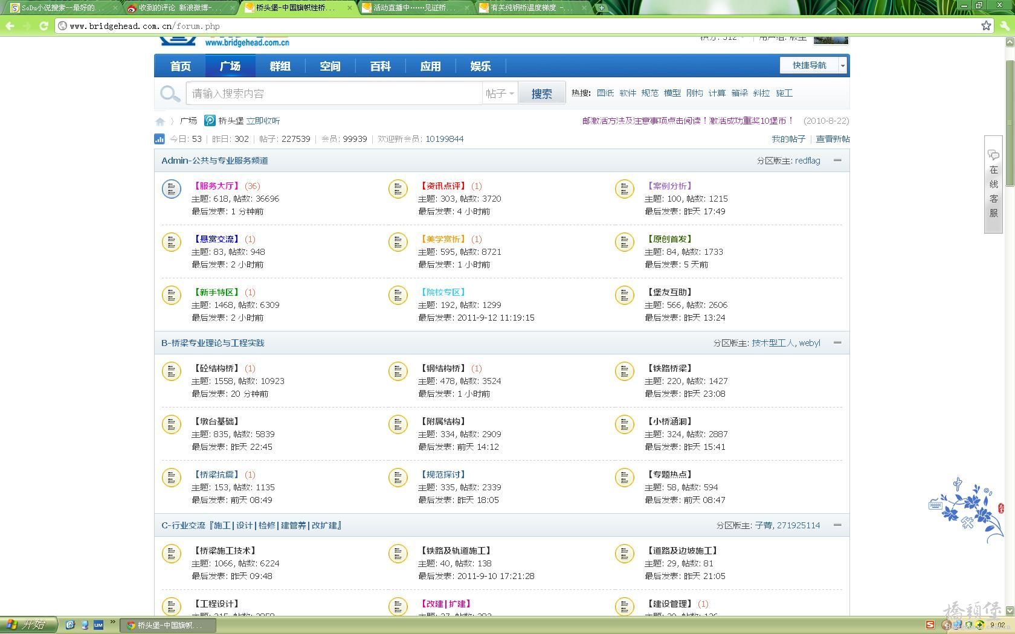Click the statistics chart icon next to 今日
1015x634 pixels.
point(159,139)
